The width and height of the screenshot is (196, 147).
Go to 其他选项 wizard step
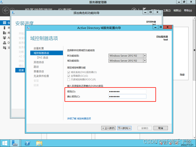39,62
